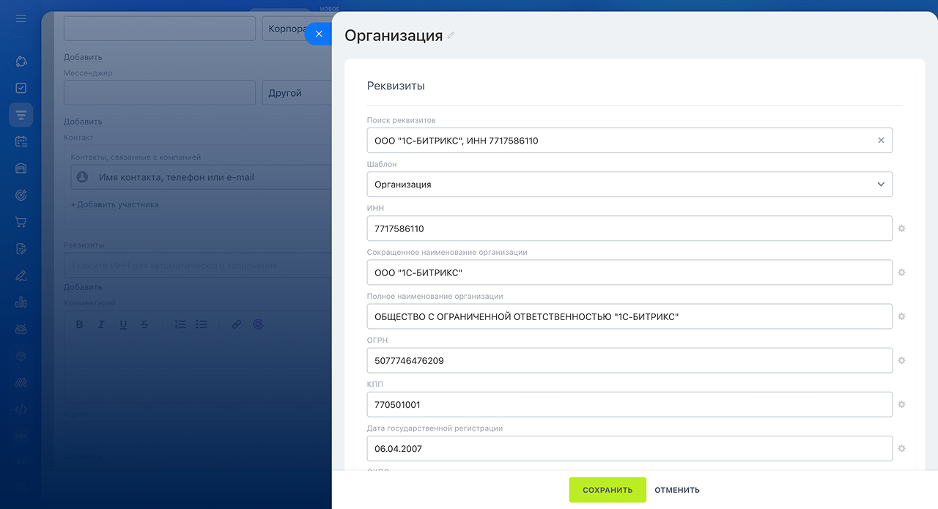Open the Другой messenger type dropdown
Image resolution: width=938 pixels, height=509 pixels.
297,93
